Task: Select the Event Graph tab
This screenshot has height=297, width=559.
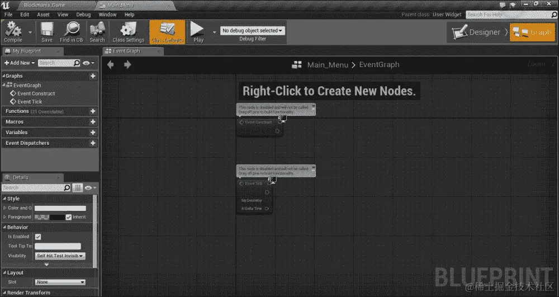Action: [132, 51]
